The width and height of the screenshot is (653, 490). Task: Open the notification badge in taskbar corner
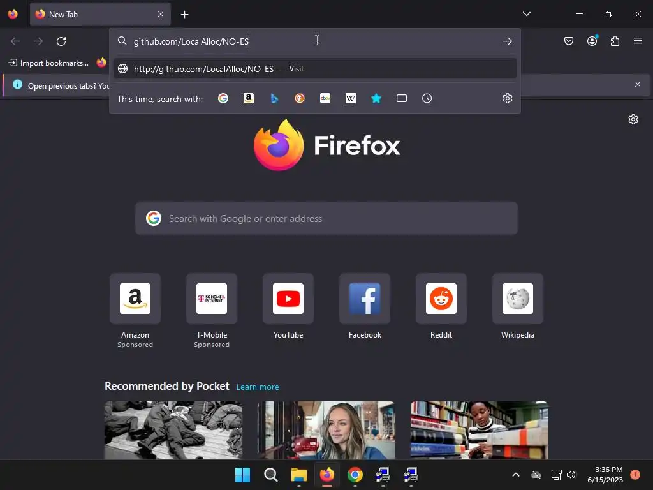(x=635, y=475)
